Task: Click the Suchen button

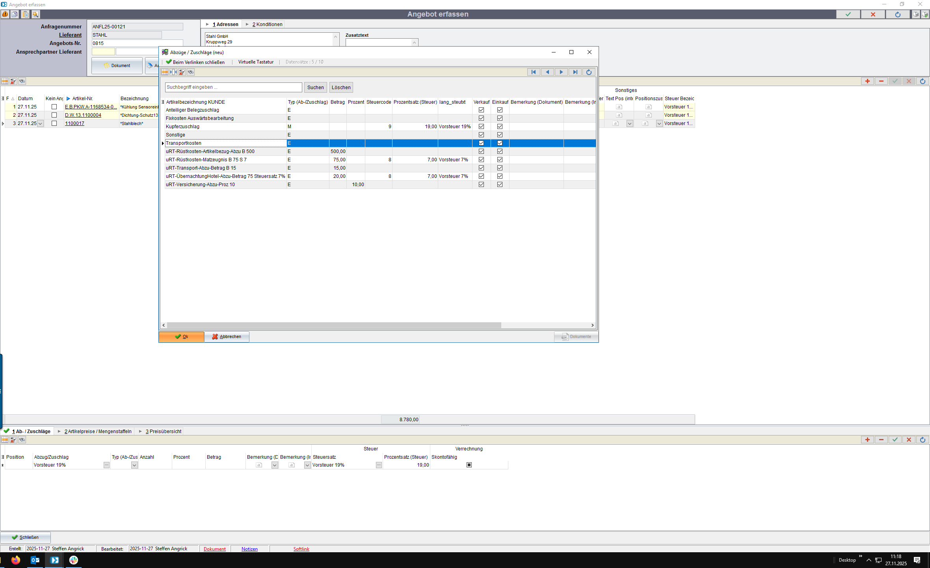Action: (x=315, y=88)
